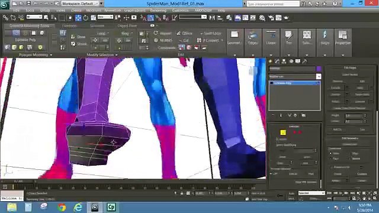The width and height of the screenshot is (379, 213).
Task: Open the 3ds Max application menu logo
Action: (x=4, y=4)
